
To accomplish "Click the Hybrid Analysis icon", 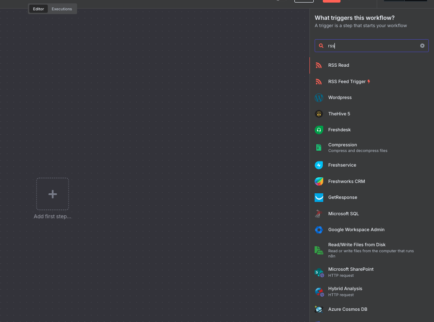I will tap(319, 292).
